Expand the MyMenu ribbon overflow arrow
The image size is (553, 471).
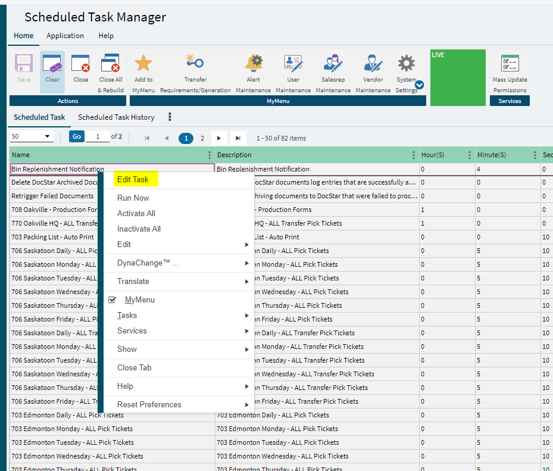coord(419,85)
